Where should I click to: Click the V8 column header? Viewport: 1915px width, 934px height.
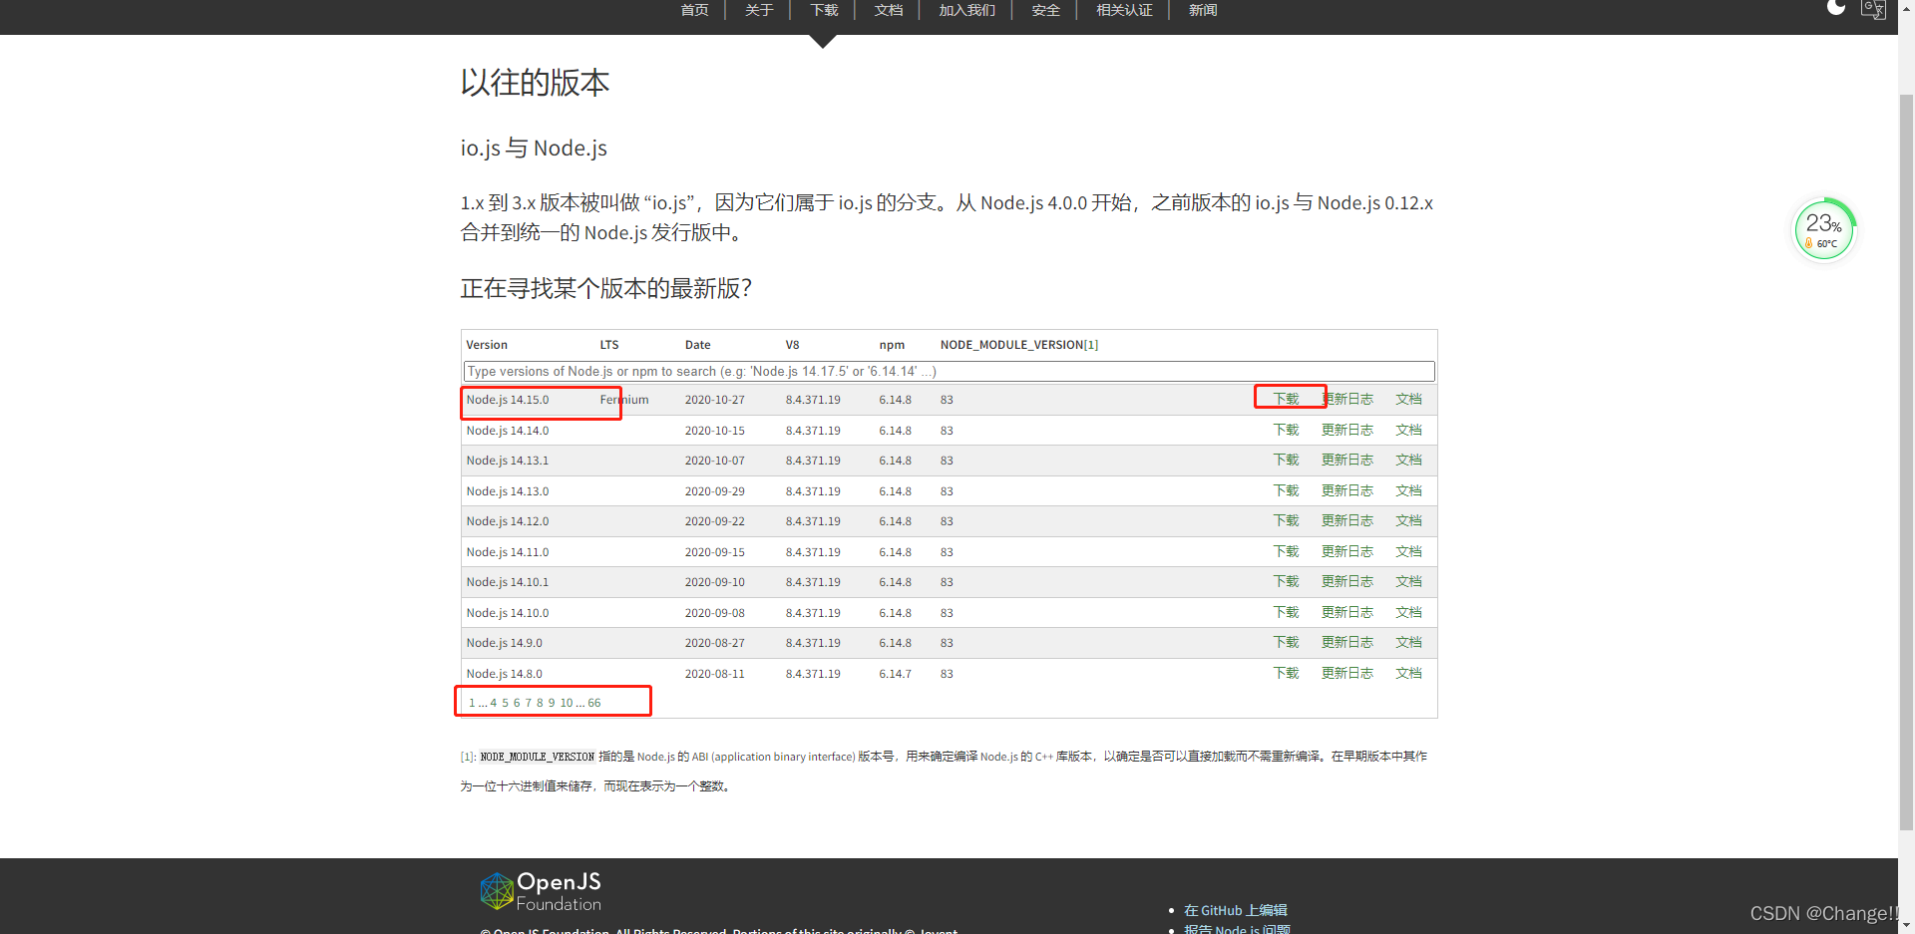792,345
